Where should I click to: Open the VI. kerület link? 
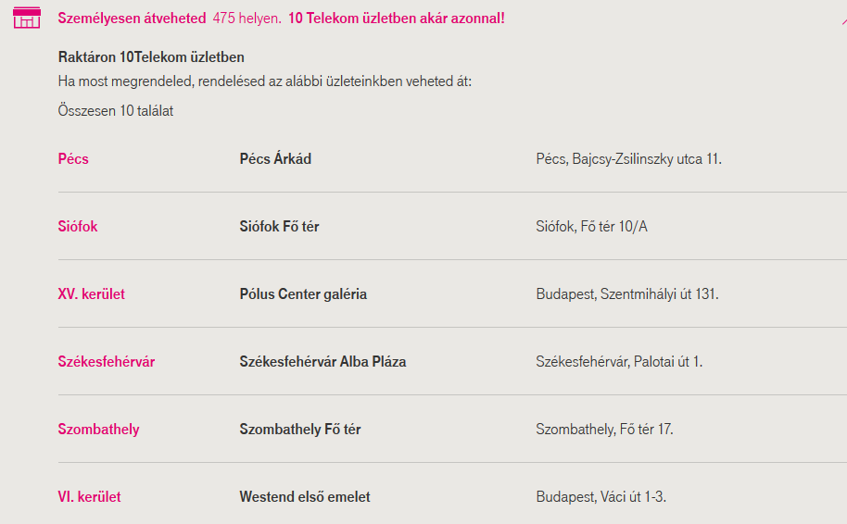[x=89, y=496]
